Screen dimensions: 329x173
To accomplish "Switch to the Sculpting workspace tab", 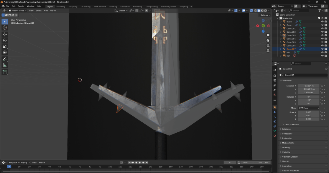I will coord(73,6).
